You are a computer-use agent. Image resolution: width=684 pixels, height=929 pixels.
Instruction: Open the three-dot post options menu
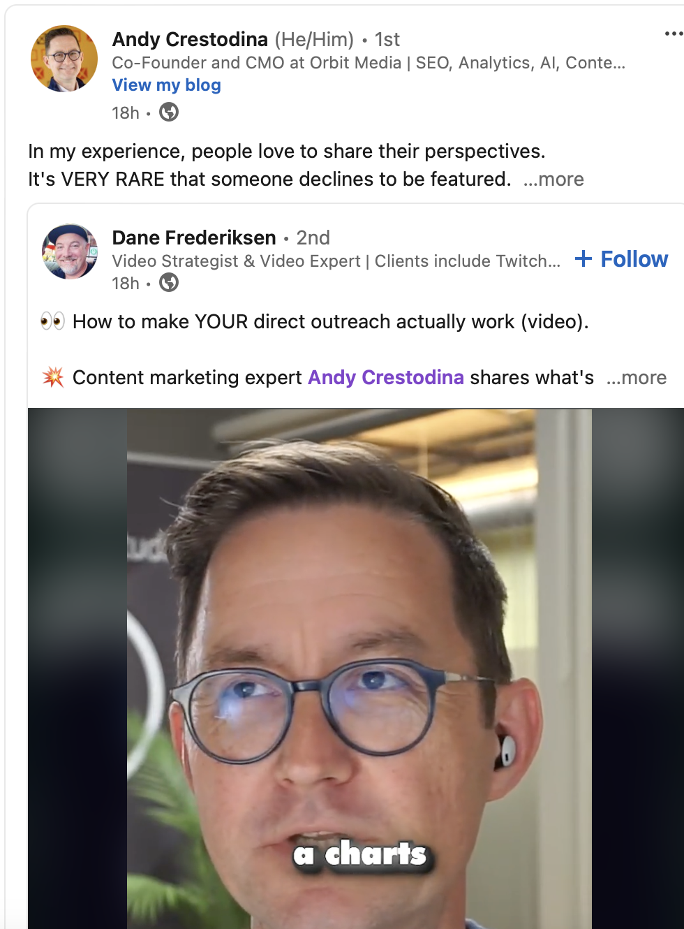pos(673,34)
